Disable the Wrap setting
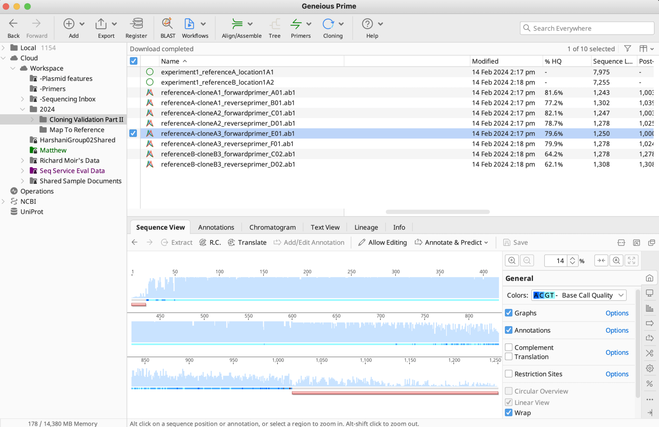 (509, 413)
